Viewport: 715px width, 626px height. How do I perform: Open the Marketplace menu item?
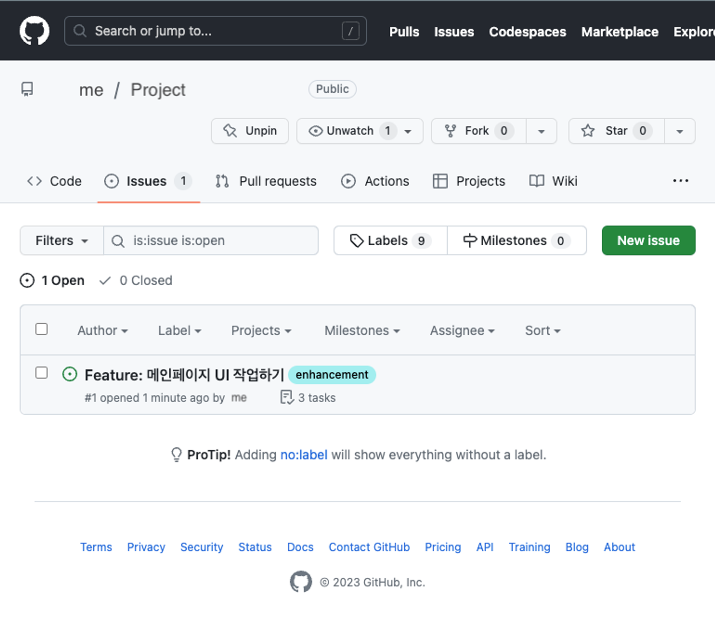coord(620,31)
